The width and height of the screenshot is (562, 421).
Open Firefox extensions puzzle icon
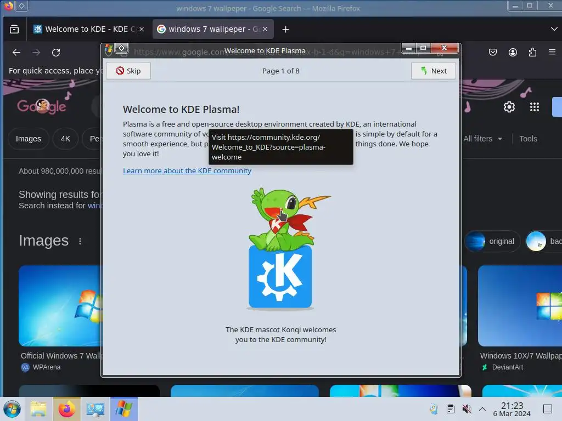[532, 52]
